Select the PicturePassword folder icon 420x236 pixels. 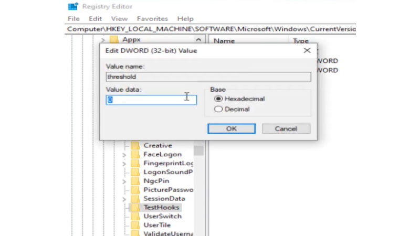(135, 190)
